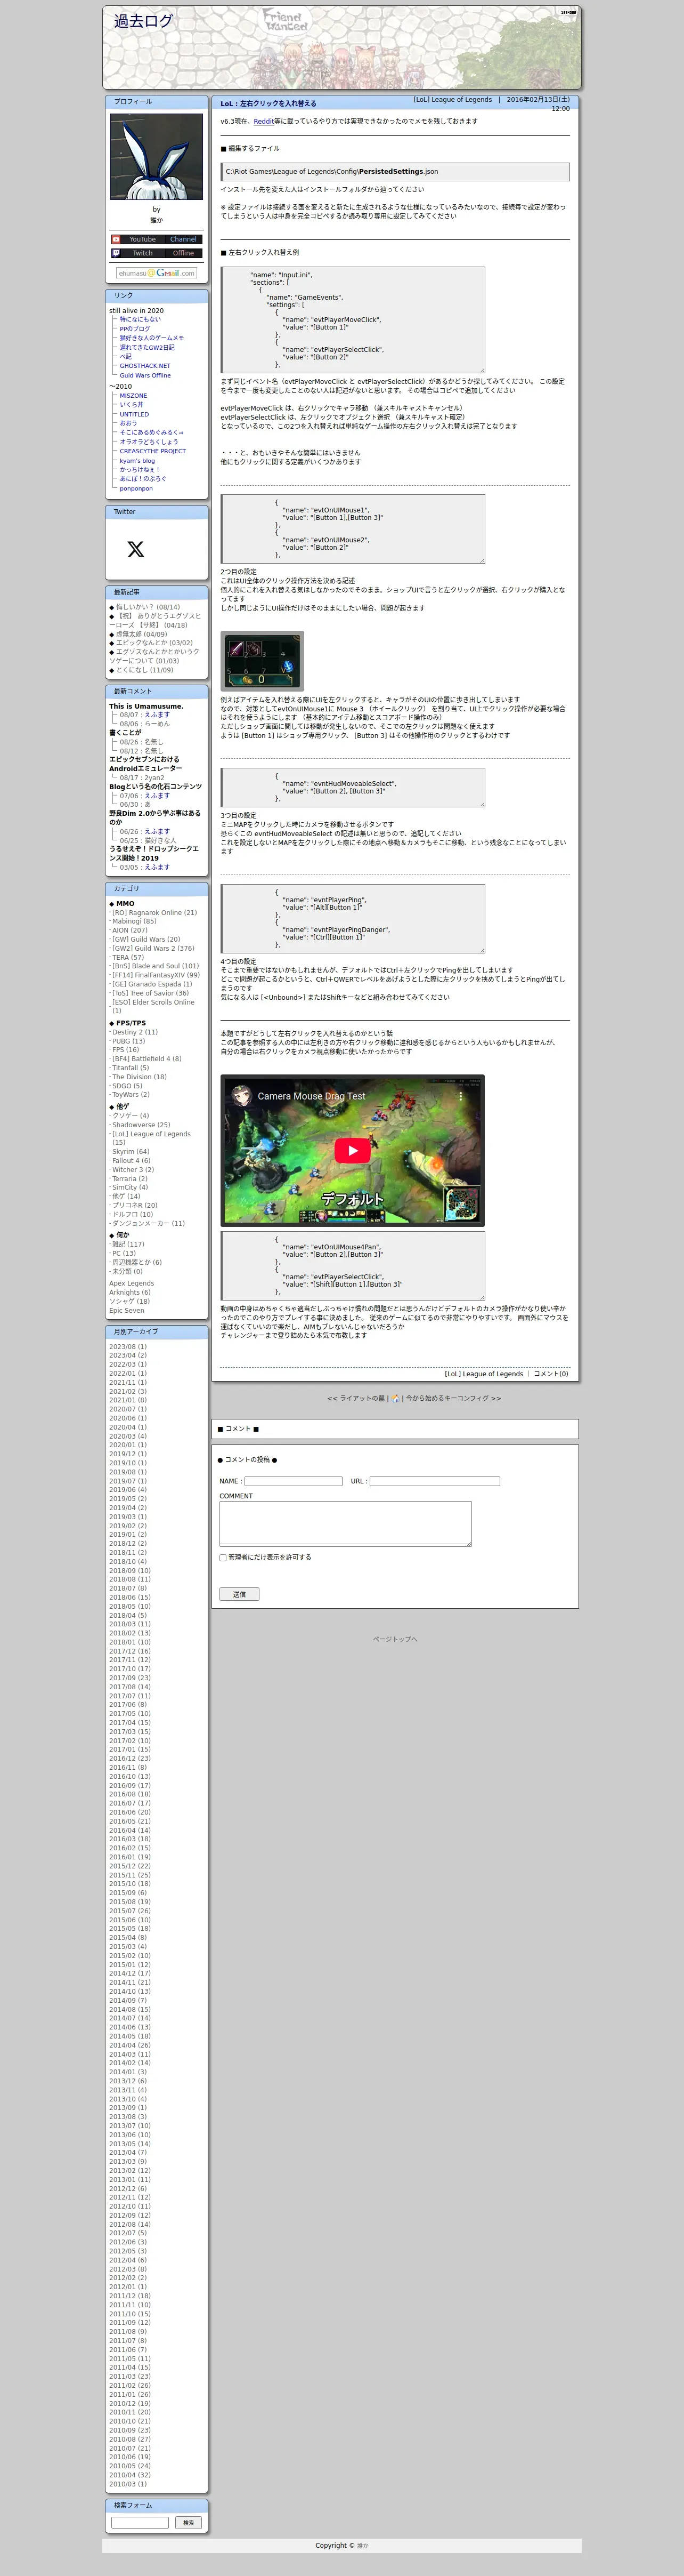This screenshot has height=2576, width=684.
Task: Click the PersistedSettings.json file path box
Action: 395,172
